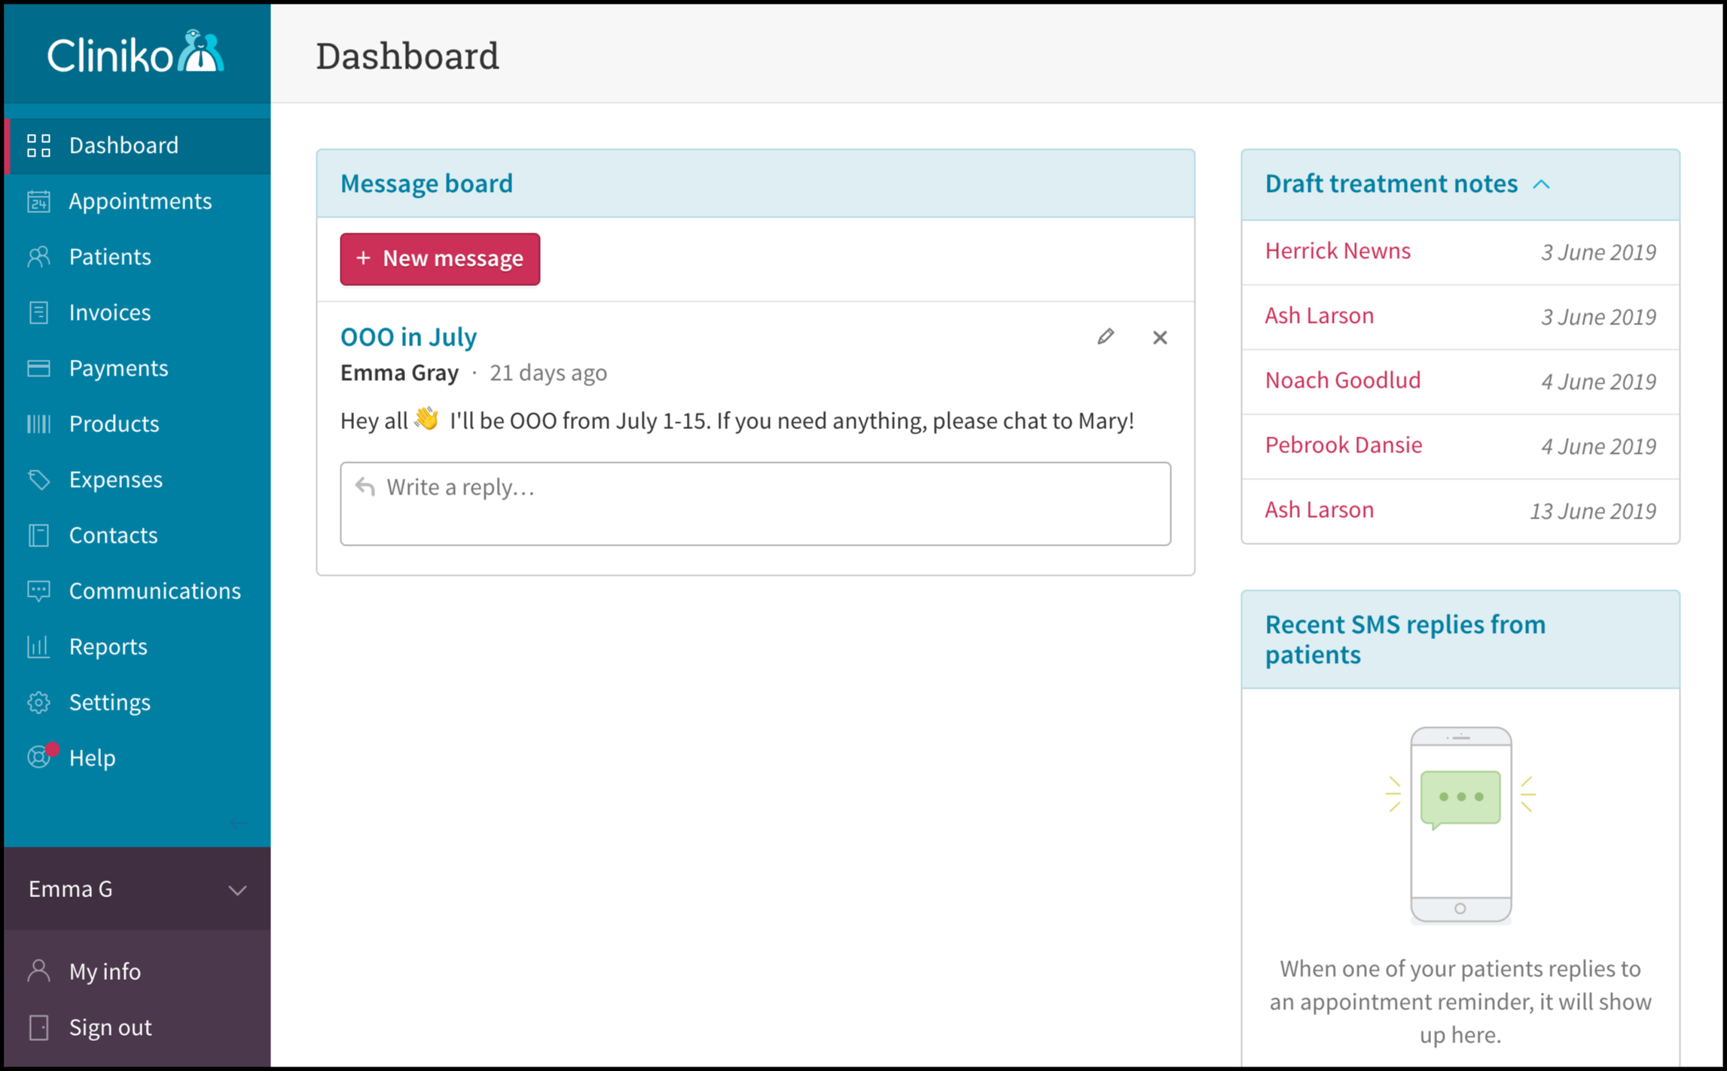Click the Help lifebuoy icon
Screen dimensions: 1727x1071
[x=38, y=756]
